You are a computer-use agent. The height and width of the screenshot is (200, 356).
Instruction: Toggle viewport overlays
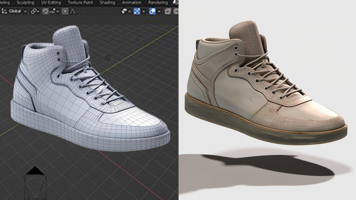tap(153, 12)
